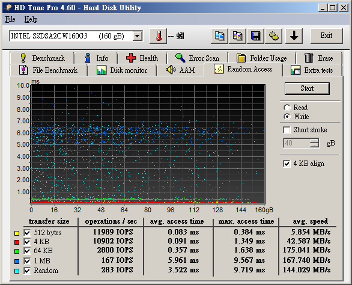Viewport: 352px width, 285px height.
Task: Open the File menu
Action: coord(10,19)
